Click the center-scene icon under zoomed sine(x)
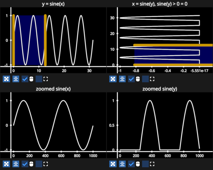 click(16, 164)
